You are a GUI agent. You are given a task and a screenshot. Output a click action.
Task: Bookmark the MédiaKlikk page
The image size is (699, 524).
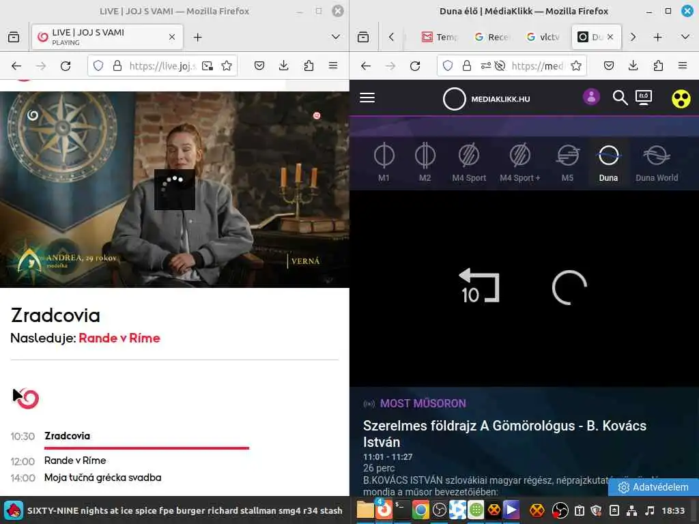(576, 66)
